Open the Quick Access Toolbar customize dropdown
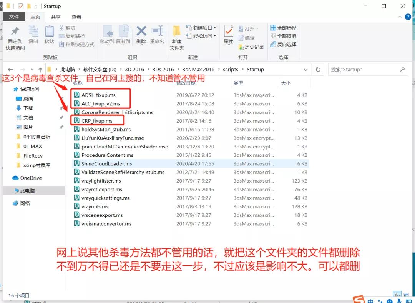 (x=36, y=7)
